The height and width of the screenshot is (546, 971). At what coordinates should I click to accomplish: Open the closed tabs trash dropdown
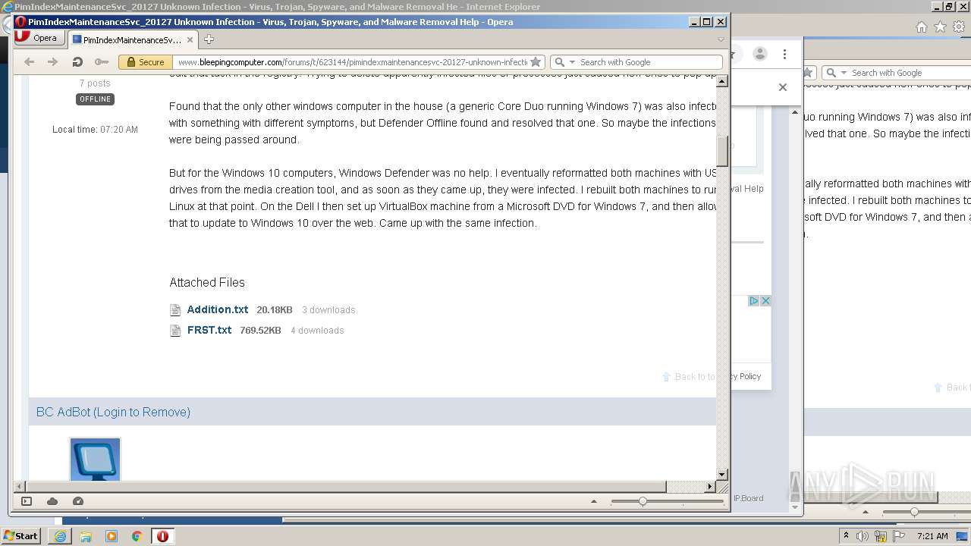[x=721, y=39]
